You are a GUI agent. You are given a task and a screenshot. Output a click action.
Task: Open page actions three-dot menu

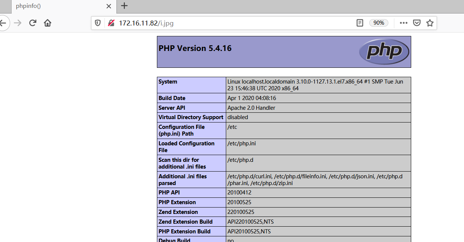tap(403, 23)
